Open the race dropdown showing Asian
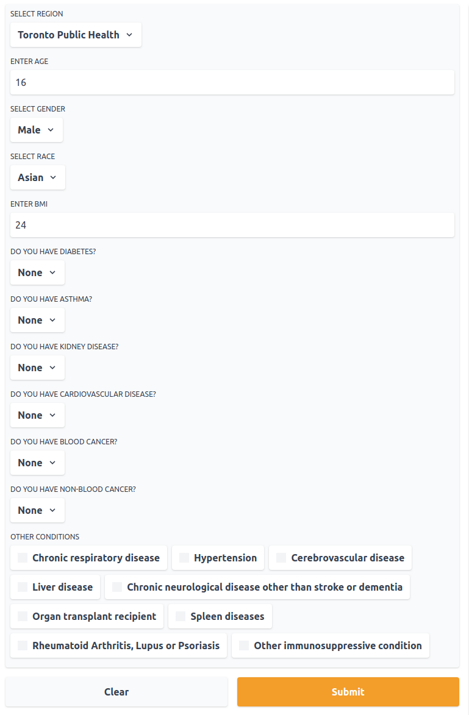 [38, 177]
